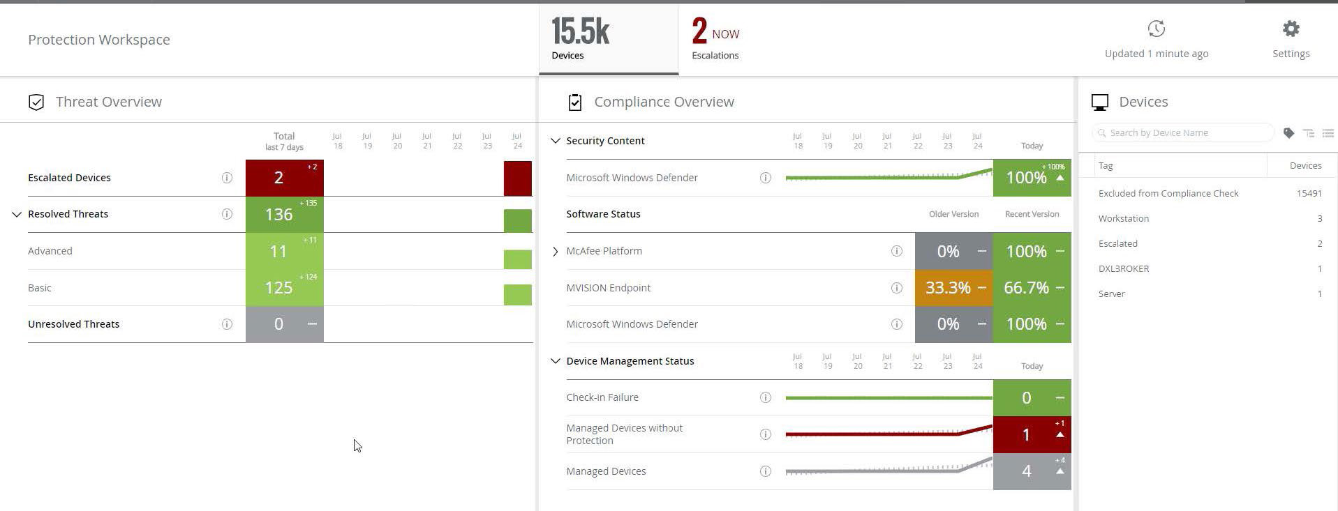
Task: Collapse the Device Management Status section
Action: click(556, 361)
